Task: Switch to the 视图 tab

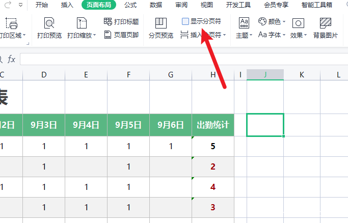Action: [x=207, y=5]
